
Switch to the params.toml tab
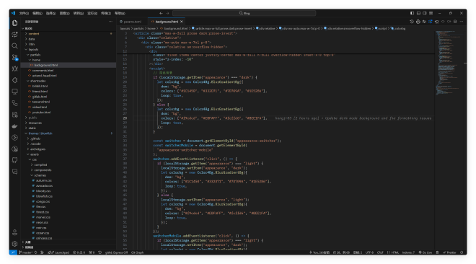(132, 22)
